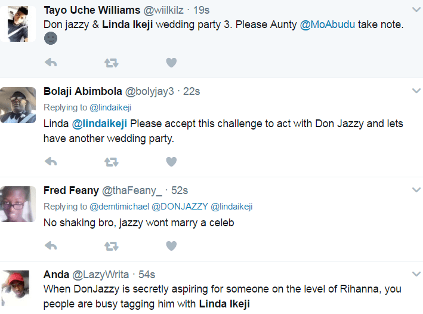Reply to Tayo Uche Williams' tweet
The width and height of the screenshot is (423, 314).
[x=51, y=63]
